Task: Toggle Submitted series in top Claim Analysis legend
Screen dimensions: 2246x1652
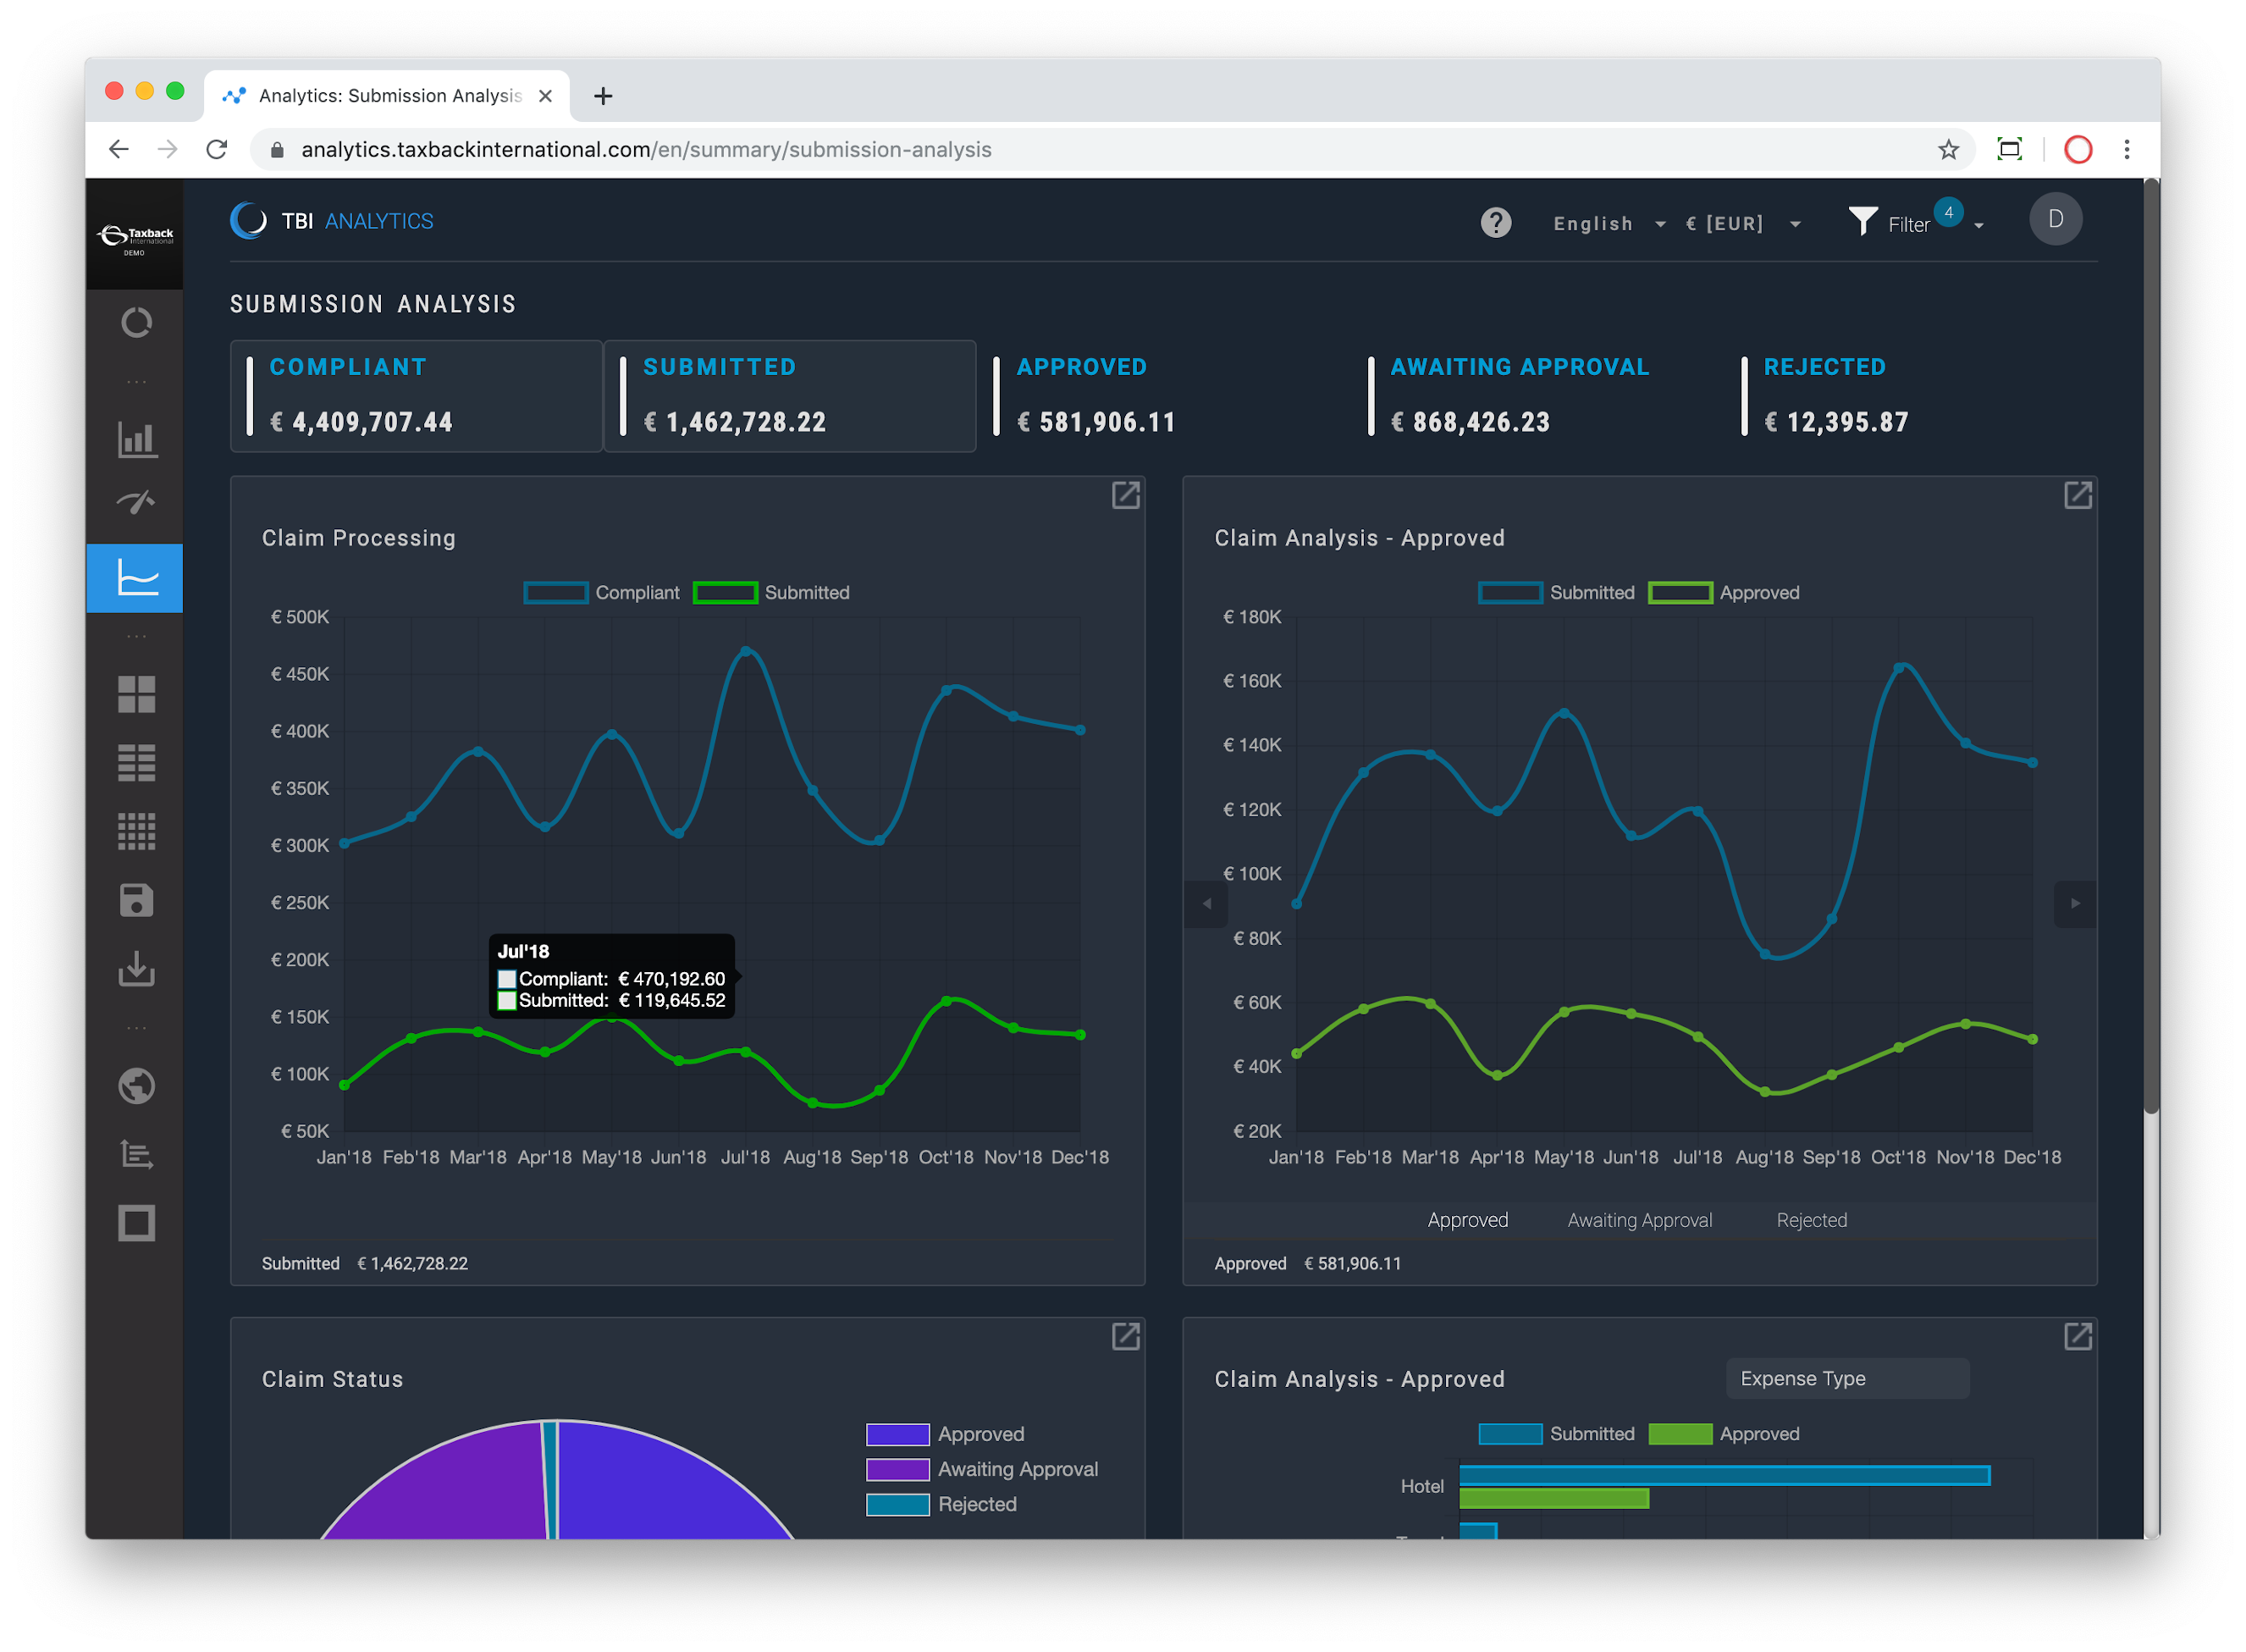Action: click(1555, 593)
